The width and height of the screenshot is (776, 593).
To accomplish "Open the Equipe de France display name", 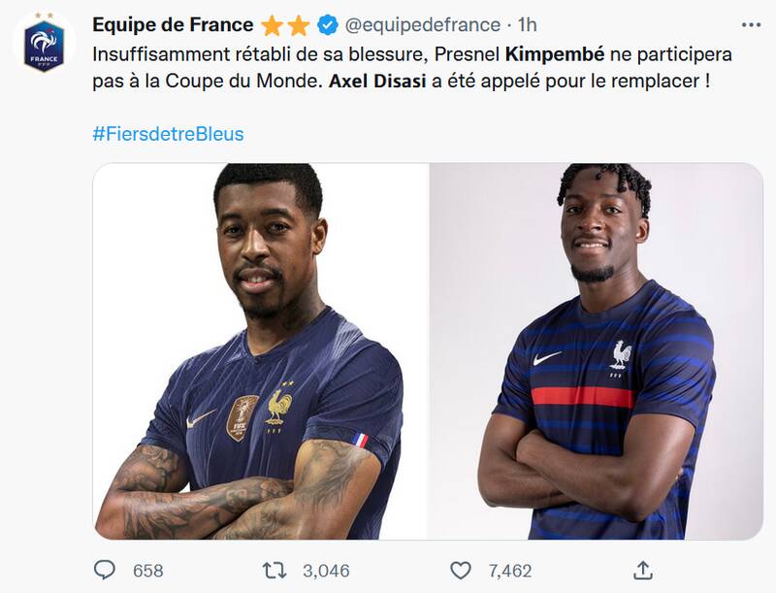I will point(173,25).
